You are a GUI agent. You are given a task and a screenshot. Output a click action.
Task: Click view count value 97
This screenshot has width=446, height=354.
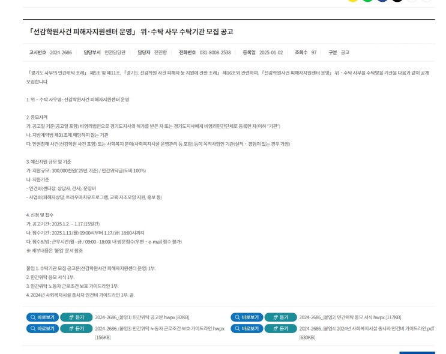(314, 52)
